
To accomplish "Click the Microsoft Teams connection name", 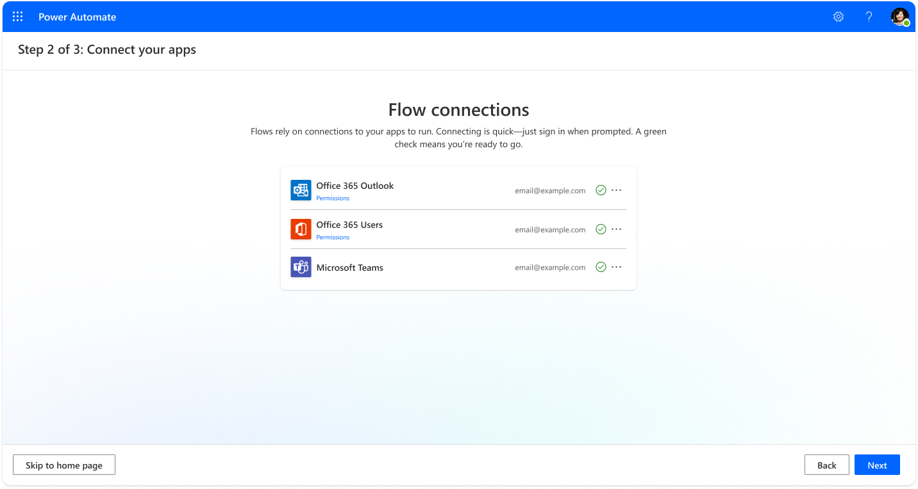I will [350, 268].
